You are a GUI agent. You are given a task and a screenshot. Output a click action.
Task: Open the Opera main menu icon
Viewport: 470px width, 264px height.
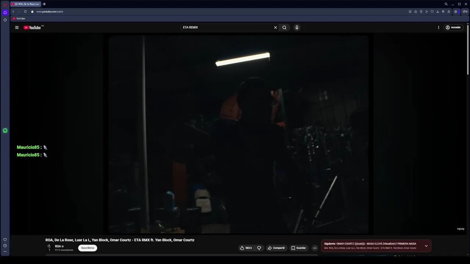[5, 5]
